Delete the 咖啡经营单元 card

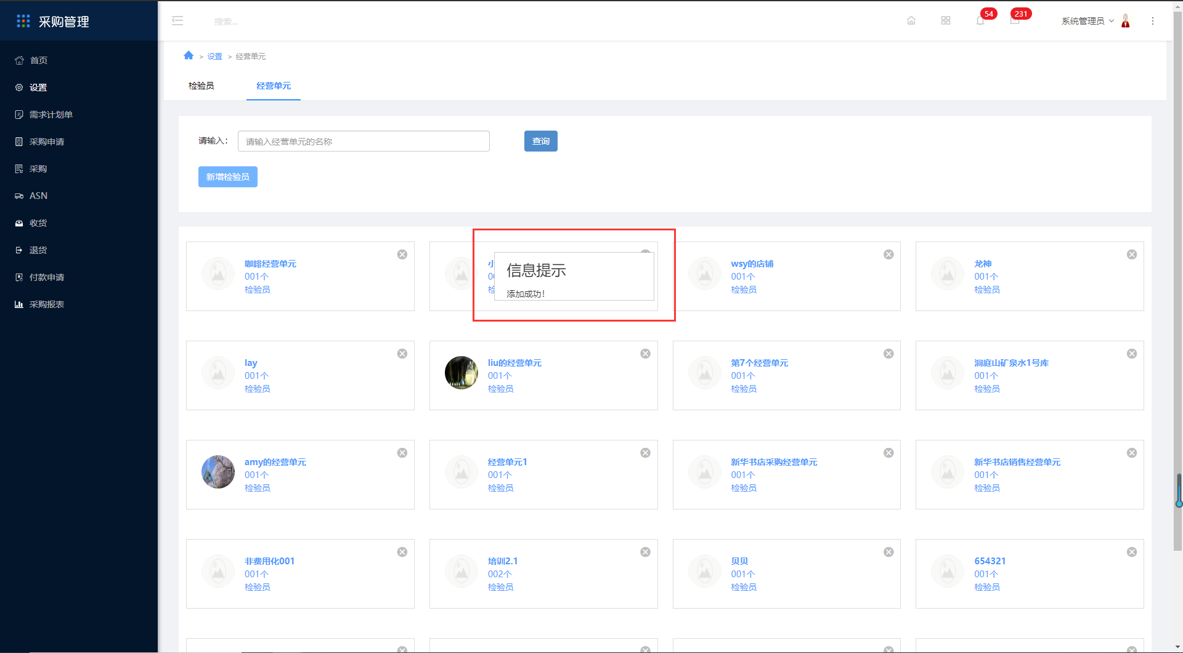point(402,254)
